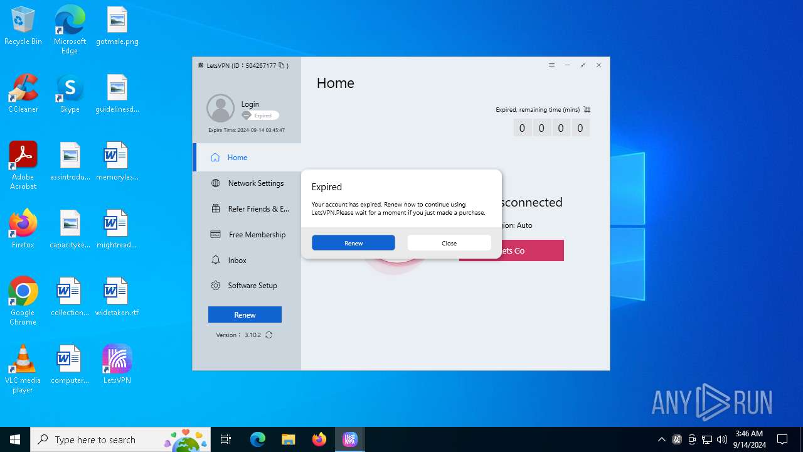
Task: Click the Windows Start button
Action: coord(15,439)
